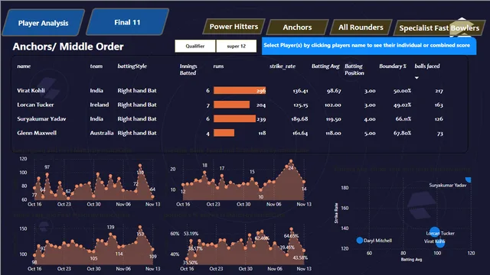The image size is (490, 275).
Task: Click the 64.65% label on boundary chart
Action: 291,236
